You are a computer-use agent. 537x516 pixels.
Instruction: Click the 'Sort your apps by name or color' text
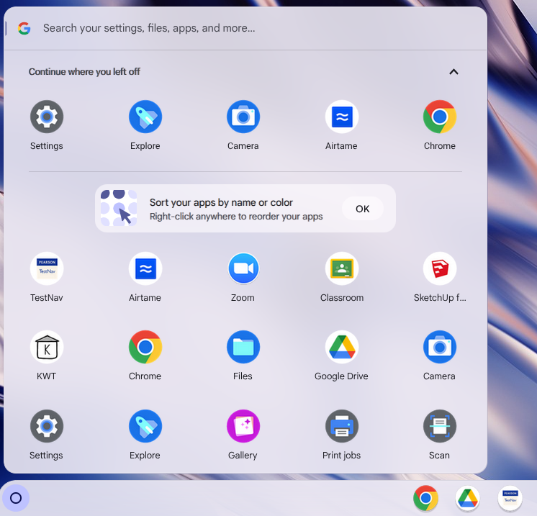point(221,202)
